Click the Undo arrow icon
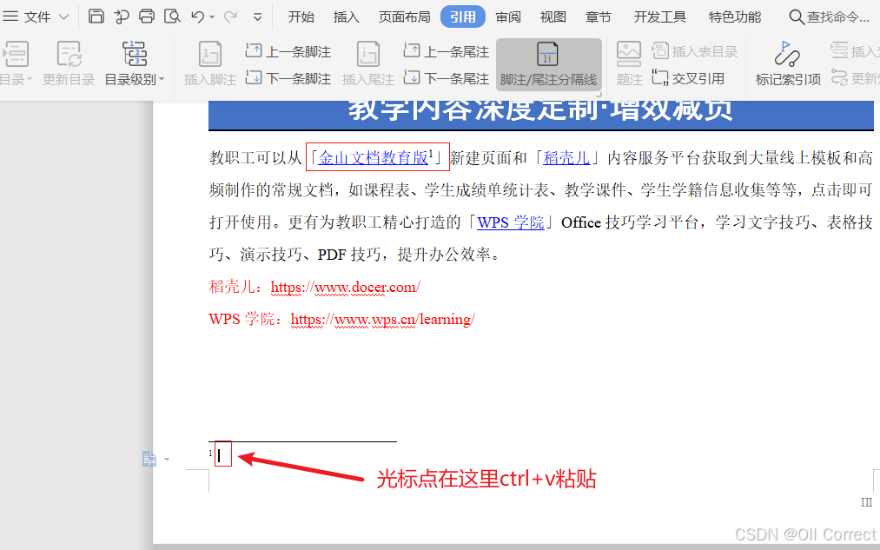The image size is (880, 550). pyautogui.click(x=197, y=17)
